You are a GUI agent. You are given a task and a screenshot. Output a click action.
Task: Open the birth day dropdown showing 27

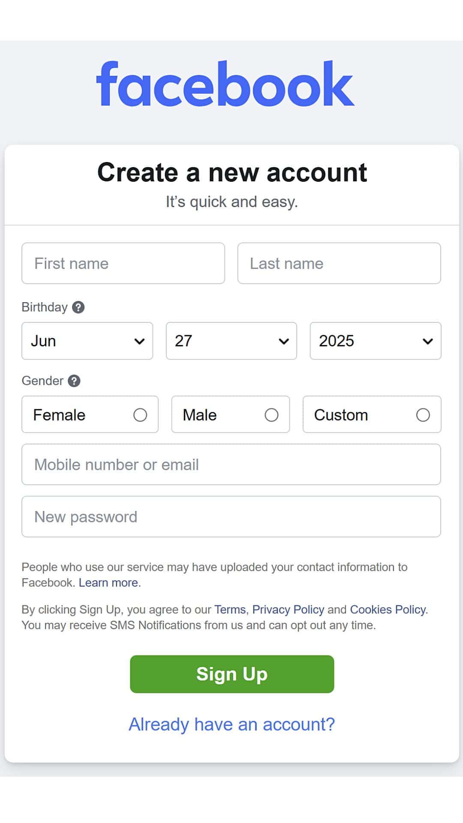point(231,341)
